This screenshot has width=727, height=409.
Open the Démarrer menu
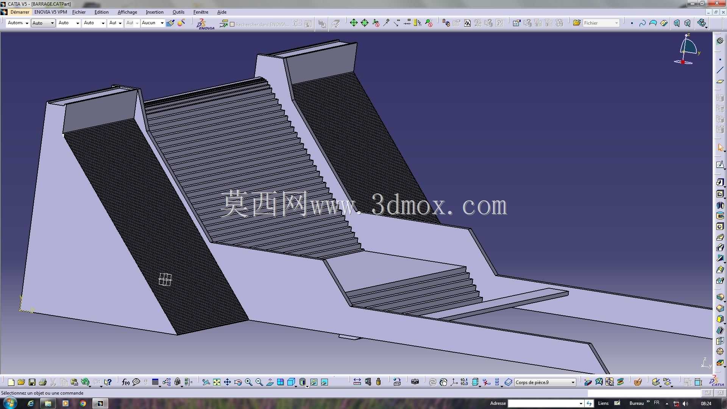pyautogui.click(x=20, y=12)
